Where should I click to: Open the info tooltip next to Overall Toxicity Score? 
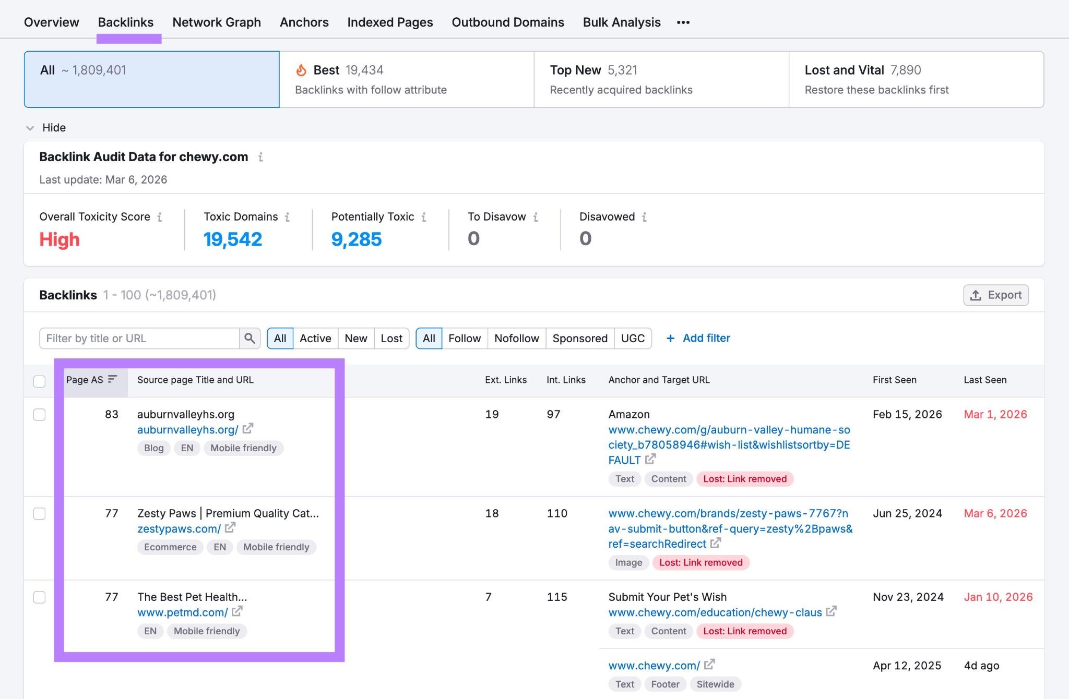(160, 217)
